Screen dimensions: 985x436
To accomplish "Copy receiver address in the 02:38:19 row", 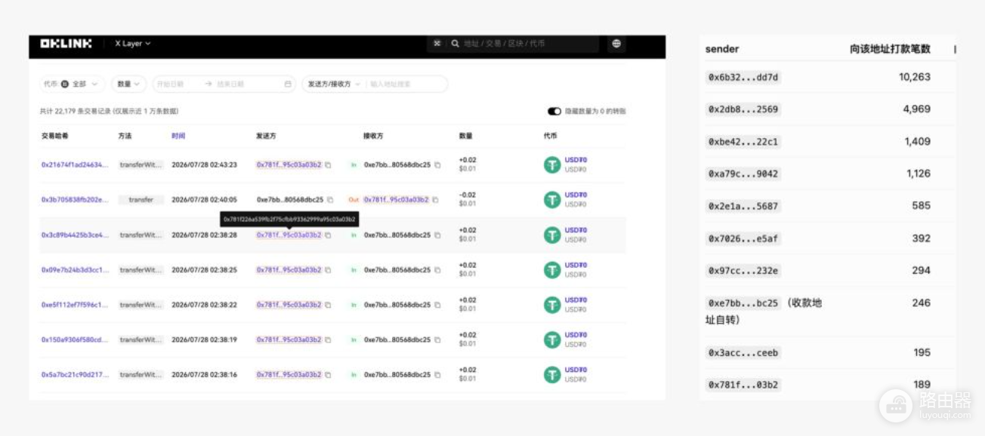I will (x=437, y=339).
